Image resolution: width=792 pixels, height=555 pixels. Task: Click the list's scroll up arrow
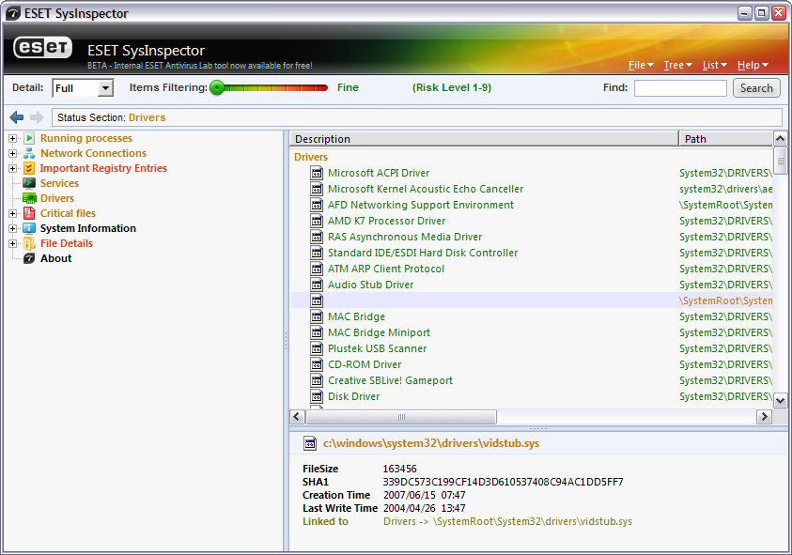click(x=780, y=138)
